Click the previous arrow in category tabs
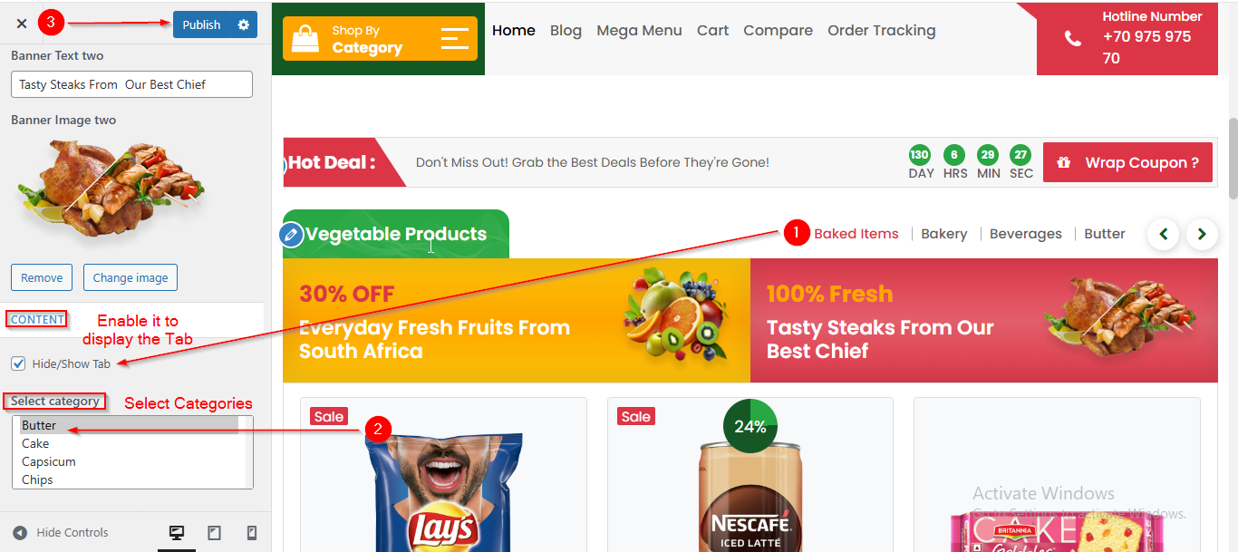This screenshot has height=552, width=1238. click(1164, 235)
